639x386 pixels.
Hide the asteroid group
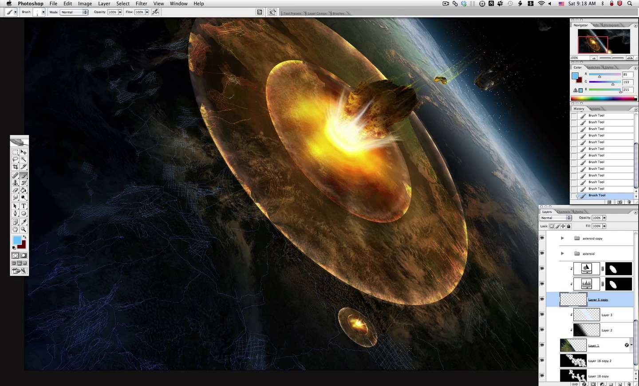542,253
